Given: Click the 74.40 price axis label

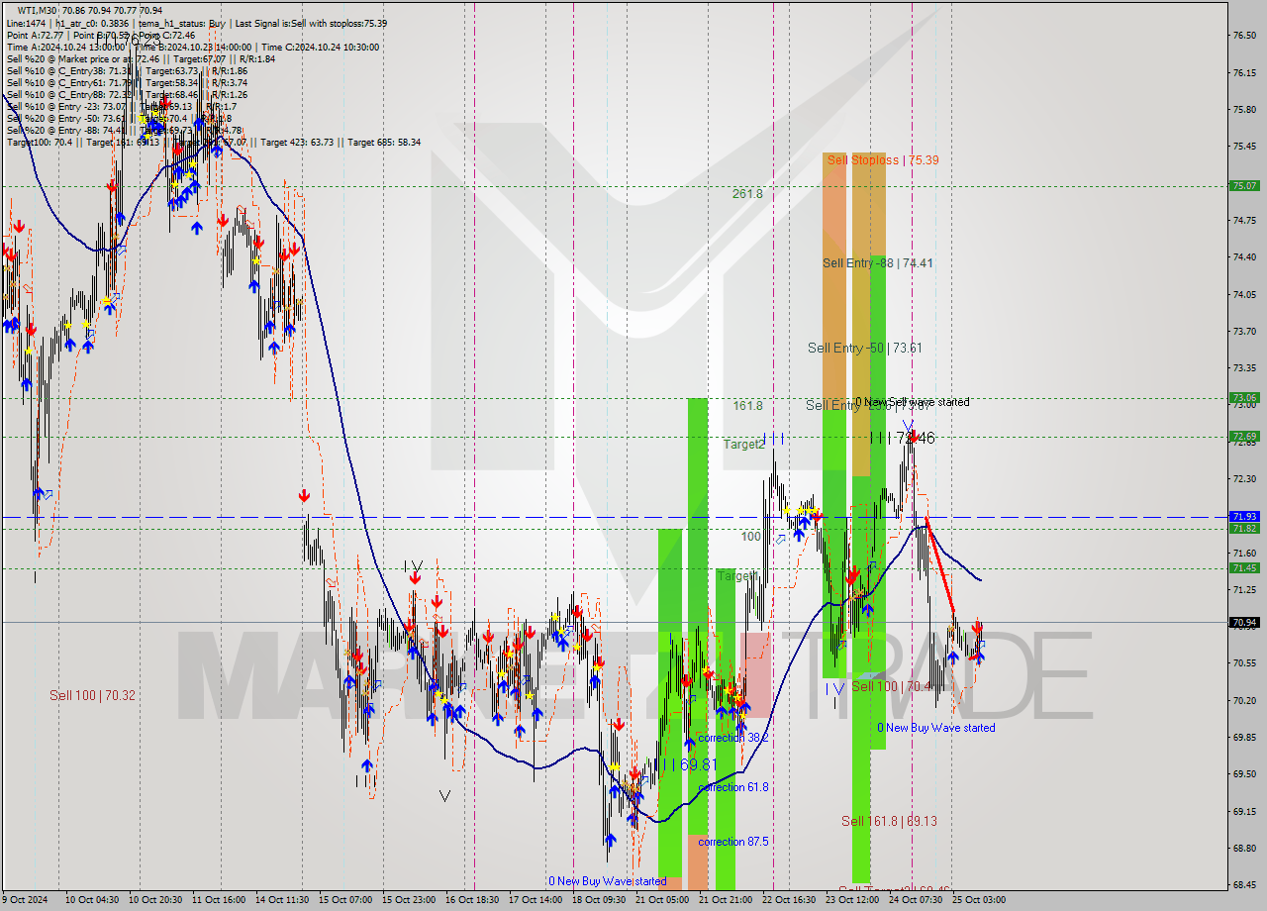Looking at the screenshot, I should point(1244,257).
